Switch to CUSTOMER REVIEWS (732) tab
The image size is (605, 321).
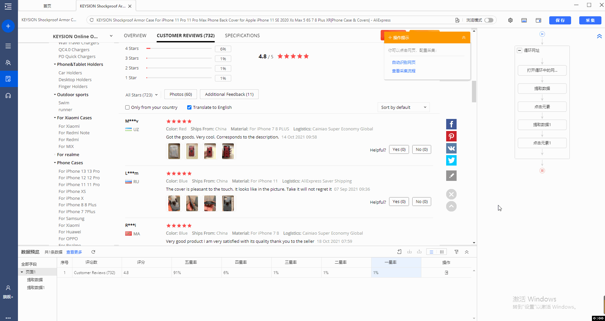(x=186, y=36)
